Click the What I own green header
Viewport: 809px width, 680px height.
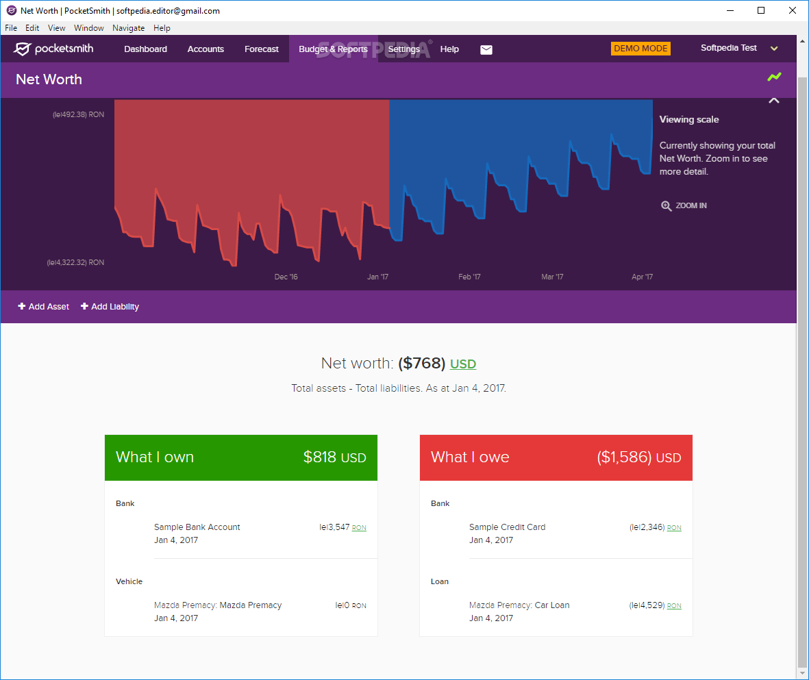241,457
